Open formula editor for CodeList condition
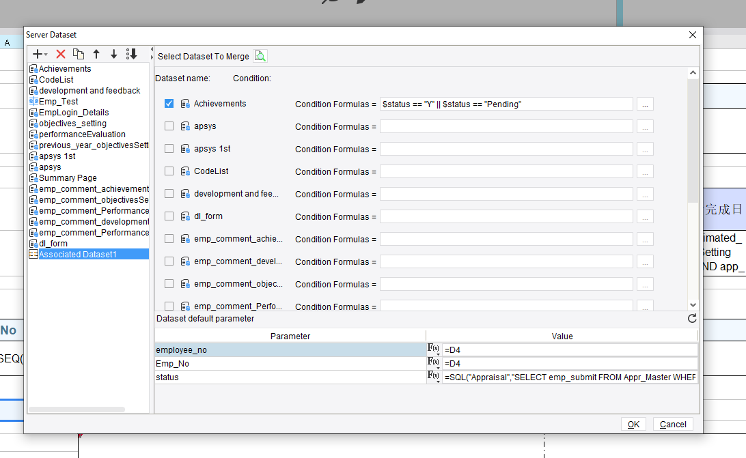The height and width of the screenshot is (458, 746). (645, 172)
